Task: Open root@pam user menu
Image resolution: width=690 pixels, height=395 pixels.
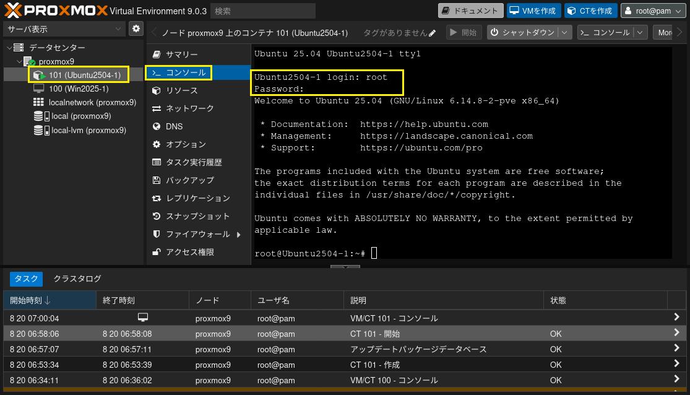Action: pos(653,11)
